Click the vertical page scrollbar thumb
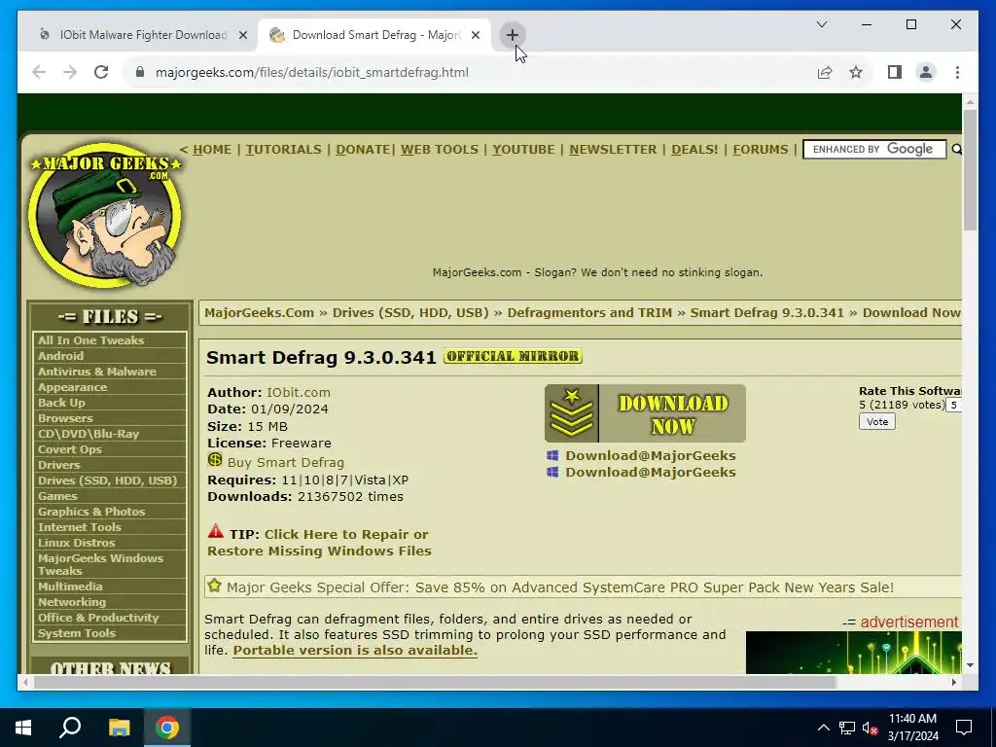This screenshot has height=747, width=996. pos(970,170)
